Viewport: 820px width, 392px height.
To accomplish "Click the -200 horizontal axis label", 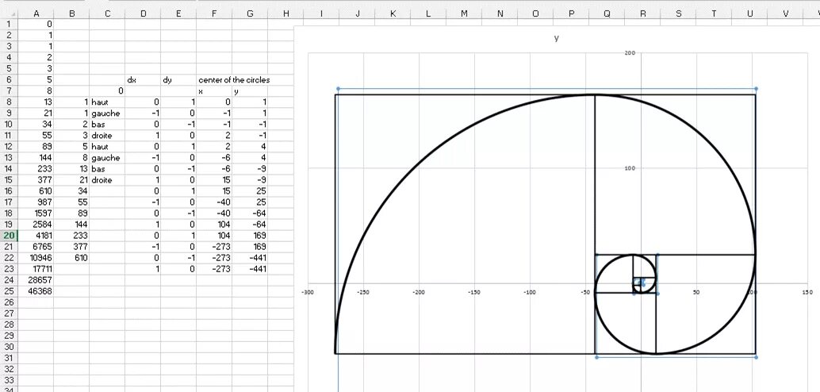I will [x=419, y=293].
